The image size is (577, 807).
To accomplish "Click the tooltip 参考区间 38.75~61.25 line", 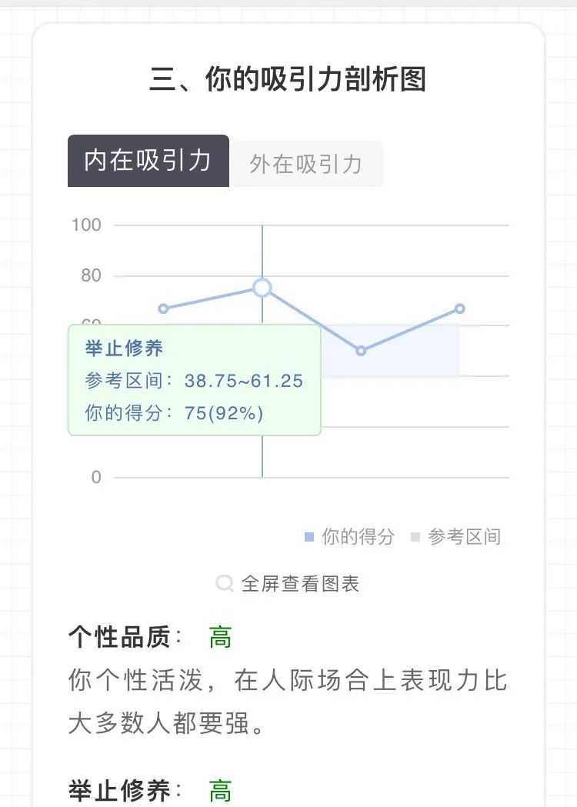I will pyautogui.click(x=194, y=381).
